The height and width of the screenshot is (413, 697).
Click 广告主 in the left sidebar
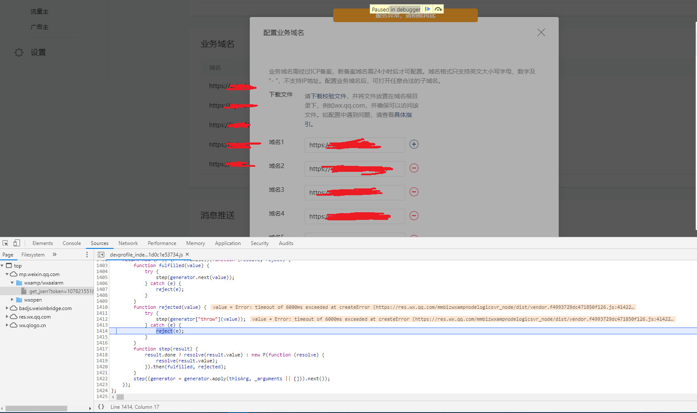tap(40, 27)
